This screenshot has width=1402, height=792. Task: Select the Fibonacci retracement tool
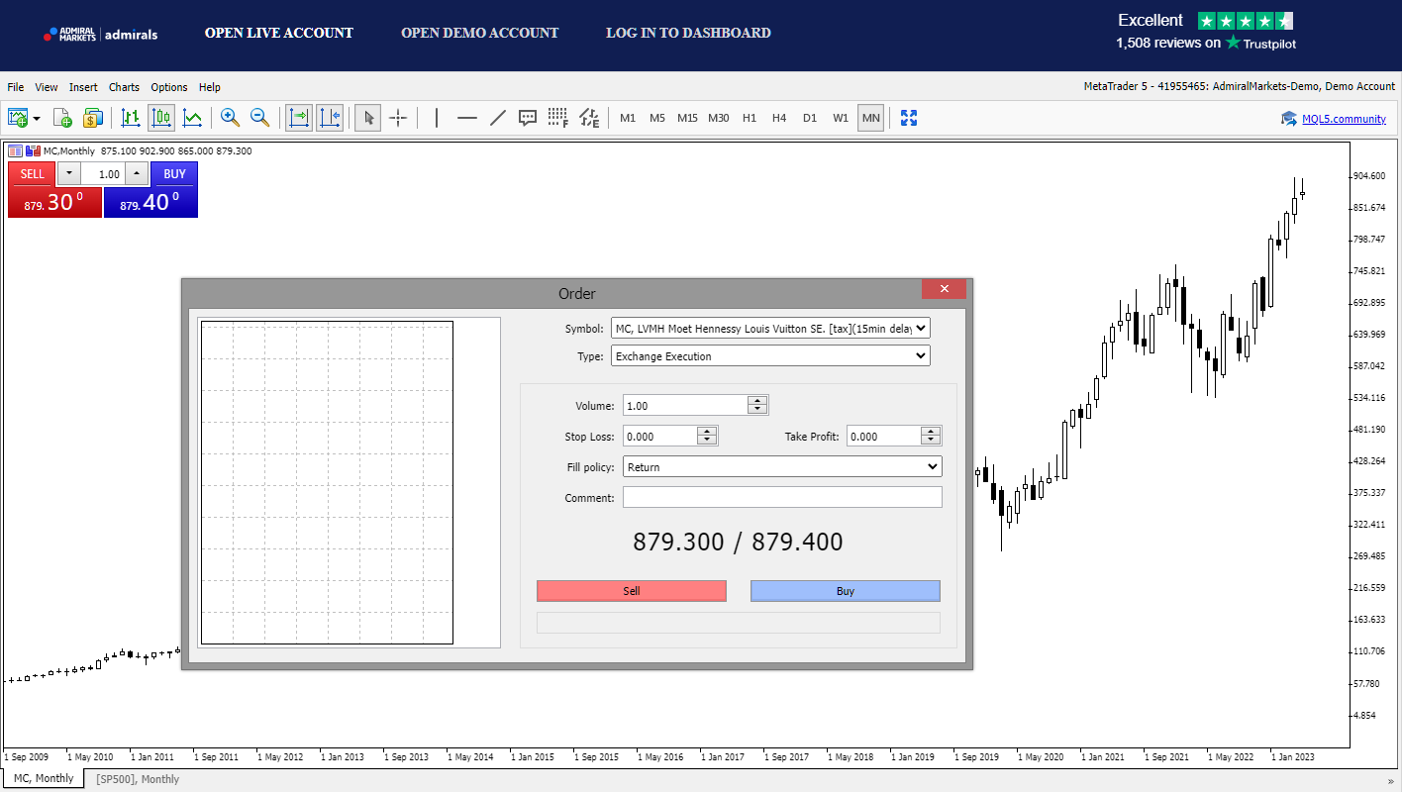coord(558,118)
